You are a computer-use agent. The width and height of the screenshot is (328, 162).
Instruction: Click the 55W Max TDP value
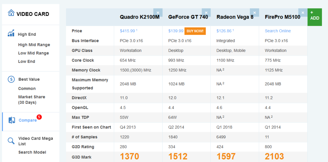(x=124, y=117)
